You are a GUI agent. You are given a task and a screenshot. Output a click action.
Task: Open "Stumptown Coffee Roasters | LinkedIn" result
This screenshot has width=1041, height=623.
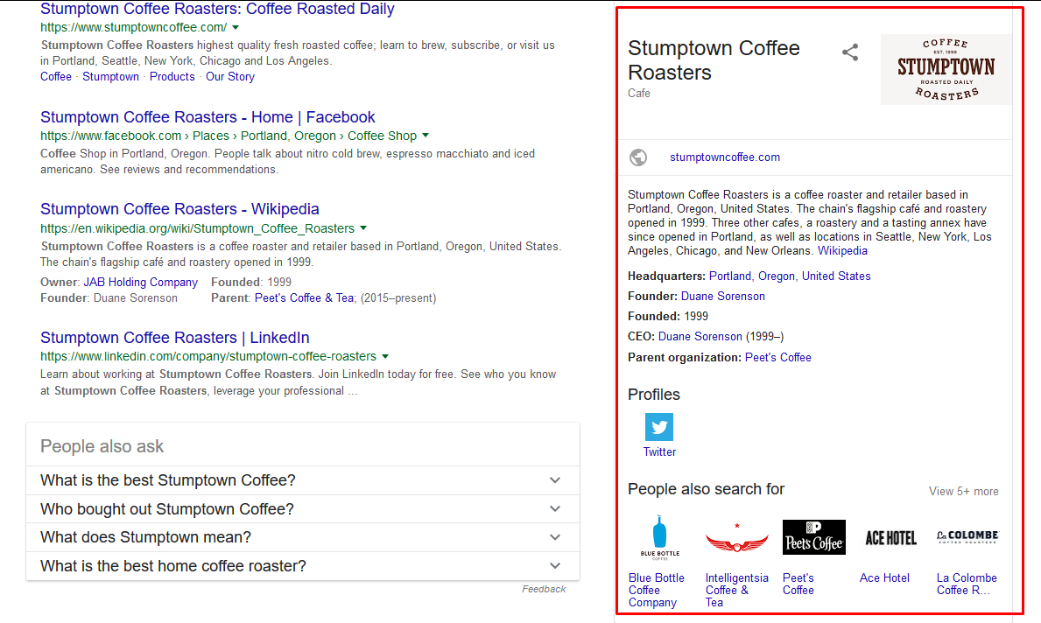click(174, 338)
